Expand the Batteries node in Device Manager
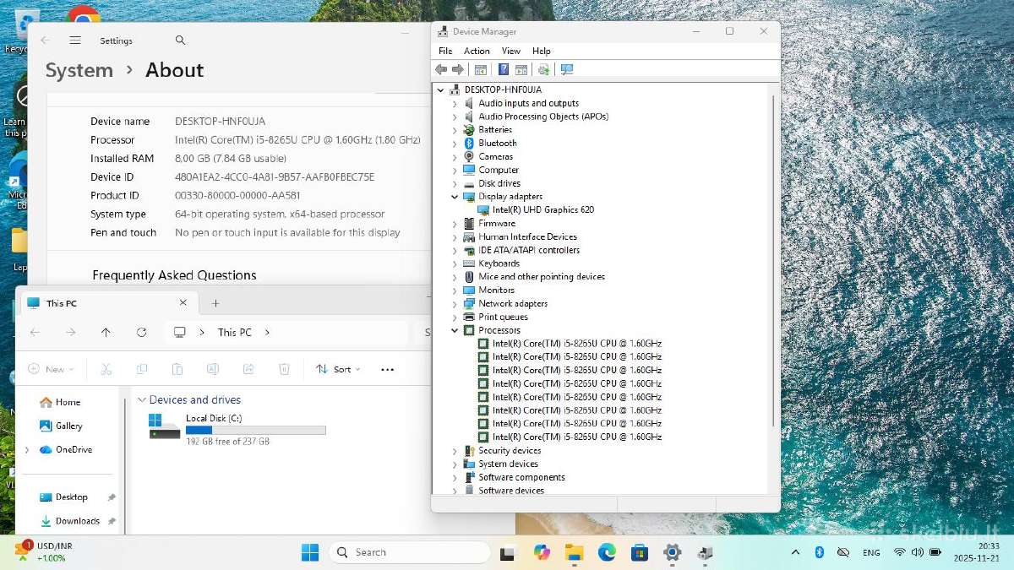This screenshot has width=1014, height=570. [x=455, y=130]
